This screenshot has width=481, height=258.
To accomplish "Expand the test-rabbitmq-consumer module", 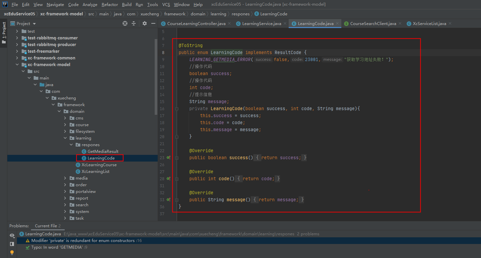I will click(x=17, y=38).
